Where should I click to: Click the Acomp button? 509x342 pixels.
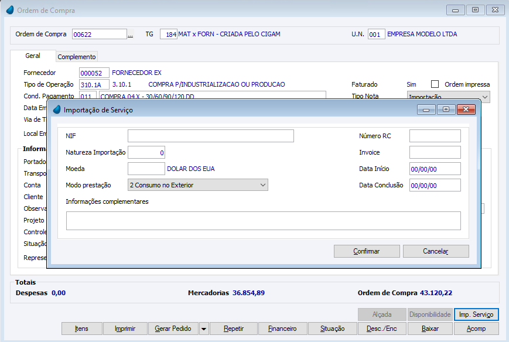coord(476,329)
